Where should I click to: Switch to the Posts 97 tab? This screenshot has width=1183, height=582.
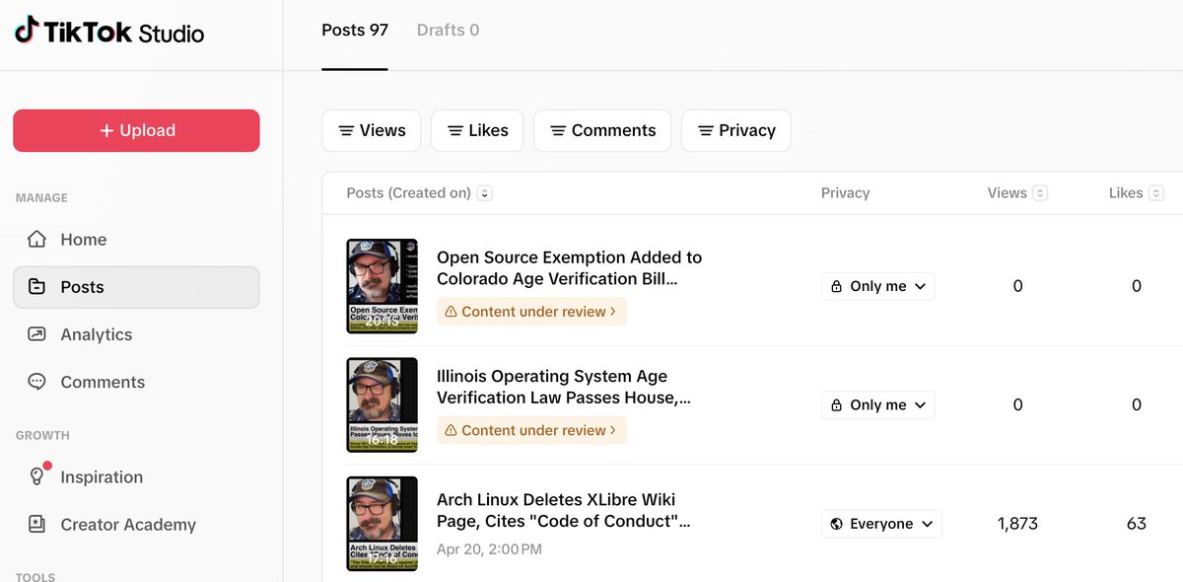coord(355,31)
